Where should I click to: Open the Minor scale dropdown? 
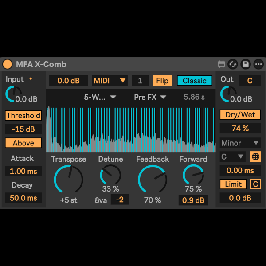[x=240, y=143]
